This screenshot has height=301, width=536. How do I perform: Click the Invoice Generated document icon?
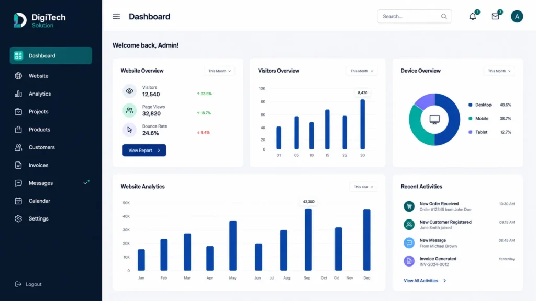point(409,261)
